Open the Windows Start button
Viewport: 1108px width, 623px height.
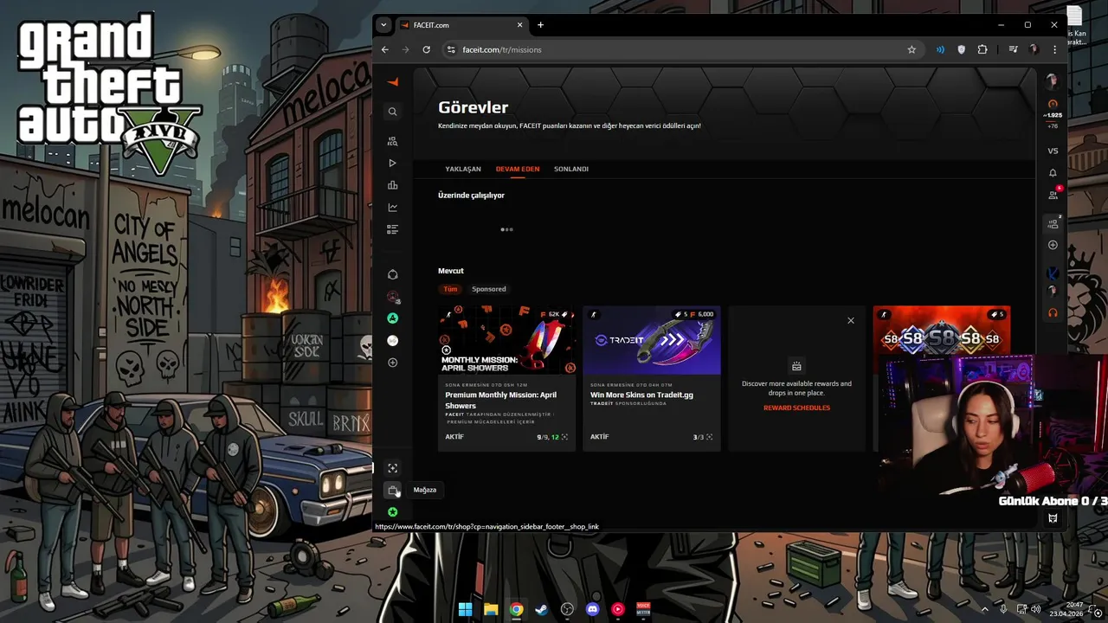(x=466, y=609)
